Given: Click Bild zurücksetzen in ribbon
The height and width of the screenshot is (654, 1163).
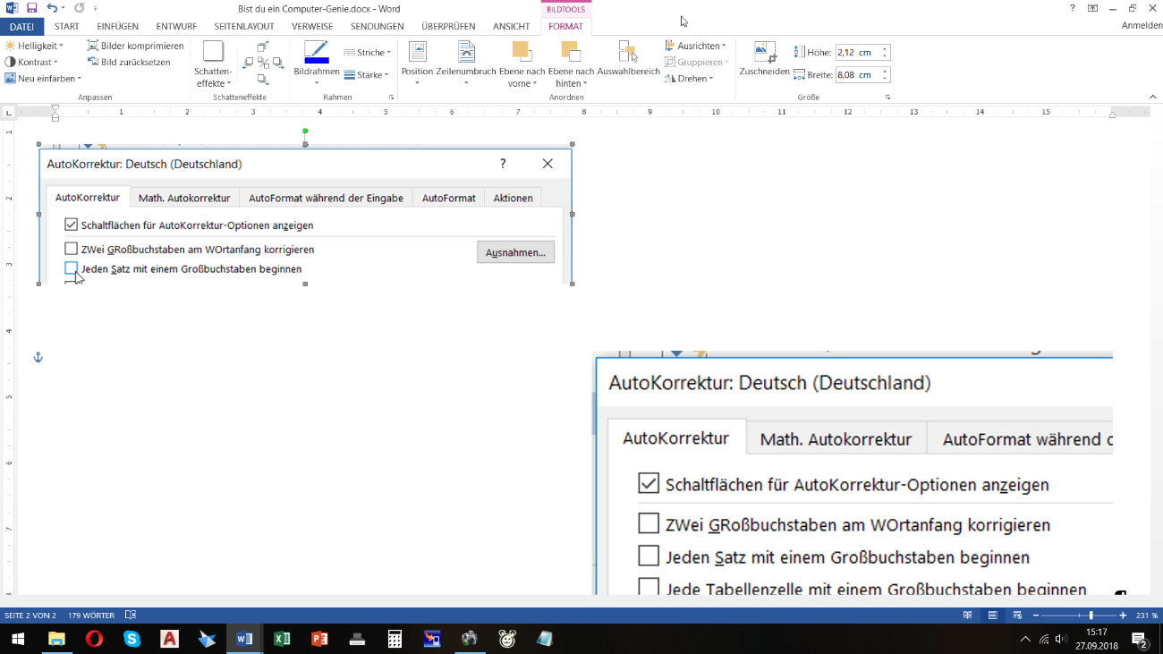Looking at the screenshot, I should tap(130, 63).
